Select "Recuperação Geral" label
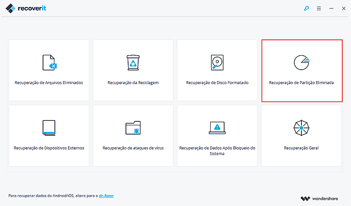351x206 pixels. tap(301, 148)
